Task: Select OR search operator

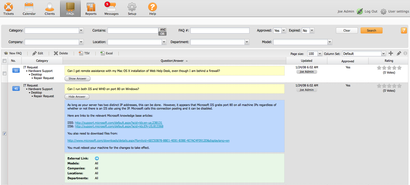Action: pos(162,34)
